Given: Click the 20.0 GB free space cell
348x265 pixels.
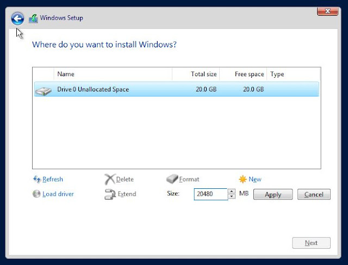Looking at the screenshot, I should pyautogui.click(x=253, y=89).
